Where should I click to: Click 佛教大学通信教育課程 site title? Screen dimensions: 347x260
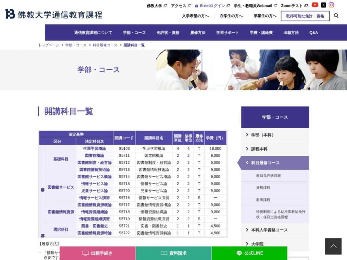pyautogui.click(x=60, y=15)
